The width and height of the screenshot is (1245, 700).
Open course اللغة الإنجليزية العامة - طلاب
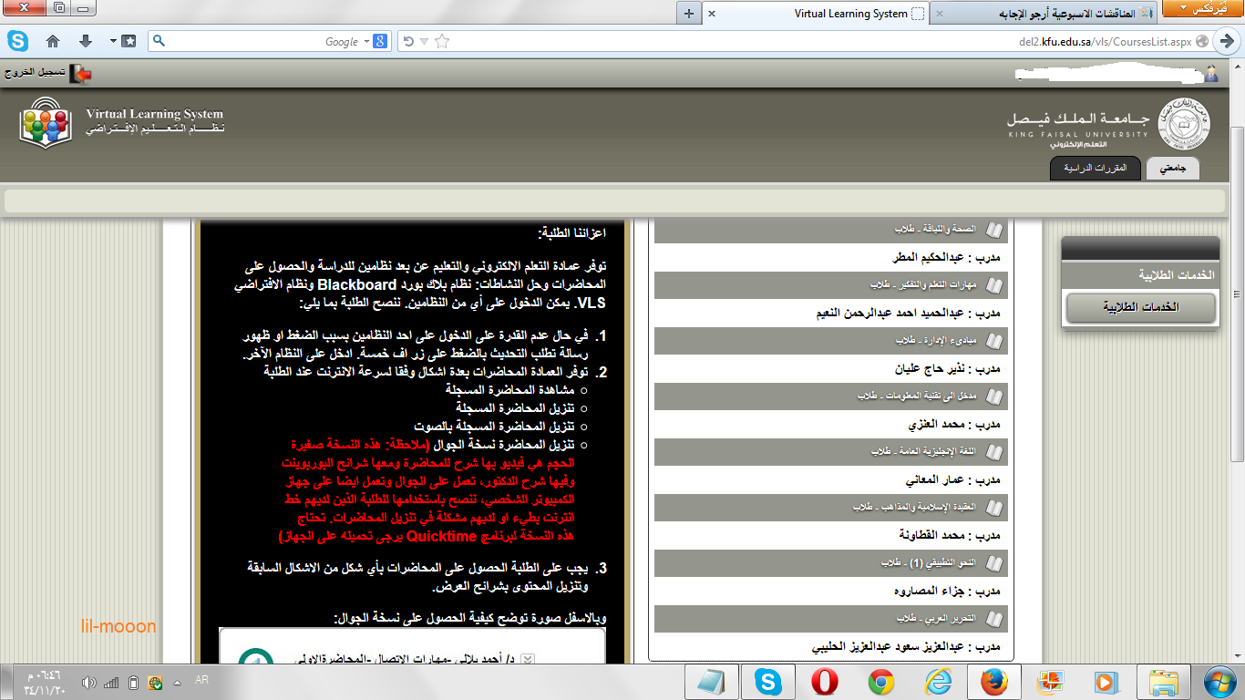[923, 451]
